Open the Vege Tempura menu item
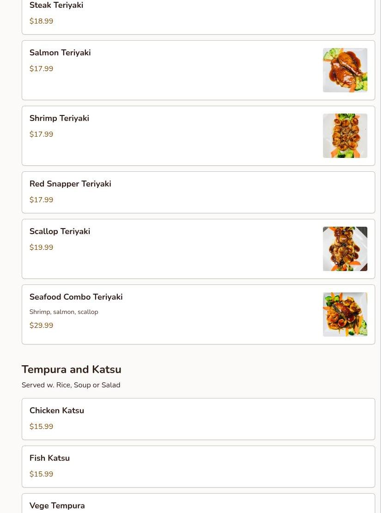This screenshot has width=390, height=513. 198,503
